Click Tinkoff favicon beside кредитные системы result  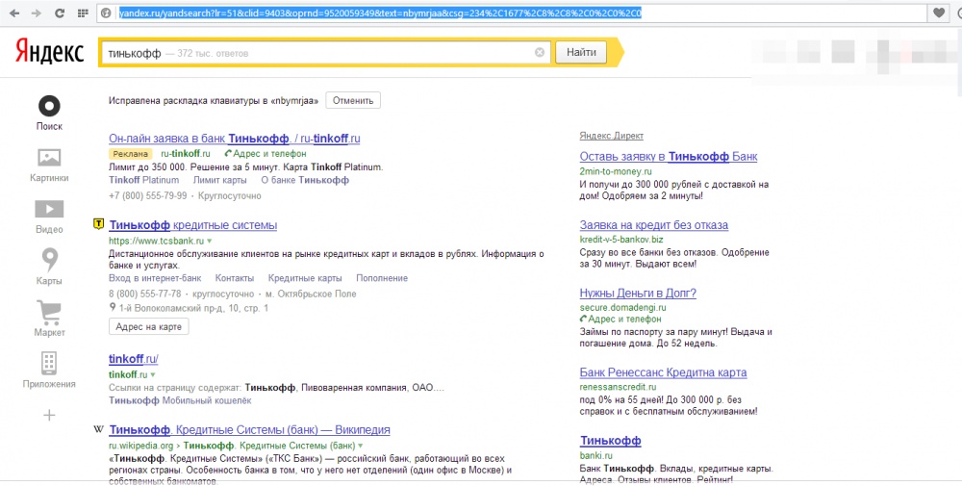(98, 224)
